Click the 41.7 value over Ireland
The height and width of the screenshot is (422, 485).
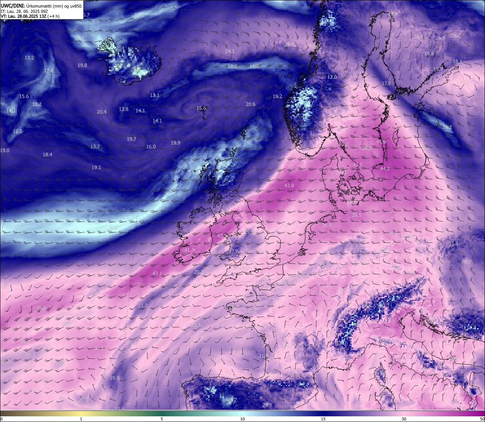coord(189,250)
